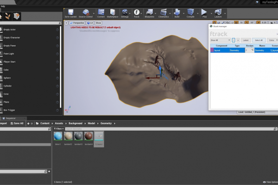
Task: Click Select All in Asset manager
Action: 259,40
